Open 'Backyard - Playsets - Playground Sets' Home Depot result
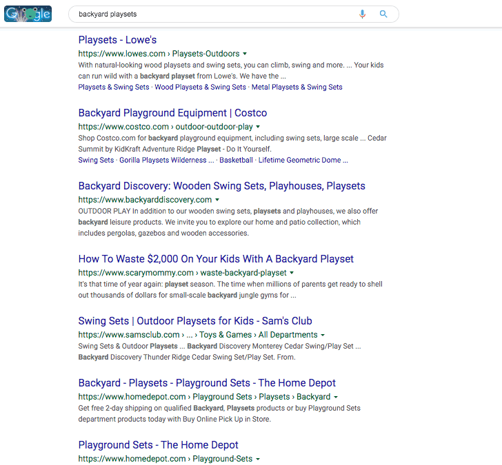The height and width of the screenshot is (465, 502). click(x=207, y=383)
